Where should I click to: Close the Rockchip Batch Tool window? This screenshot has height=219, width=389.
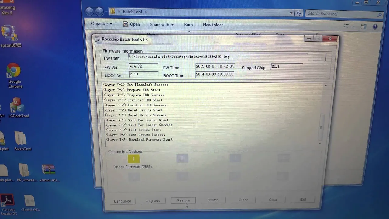click(330, 39)
